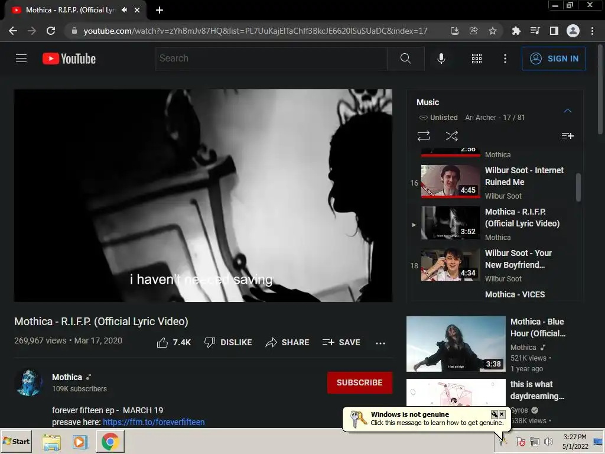Screen dimensions: 605x454
Task: Collapse the Music playlist panel chevron
Action: click(567, 111)
